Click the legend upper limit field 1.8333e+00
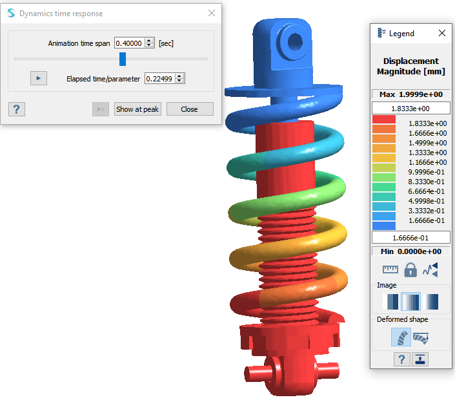Image resolution: width=455 pixels, height=402 pixels. pos(410,108)
